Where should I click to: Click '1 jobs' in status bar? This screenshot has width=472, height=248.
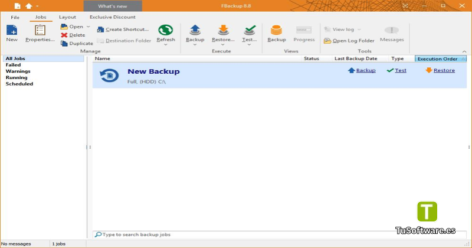[58, 244]
